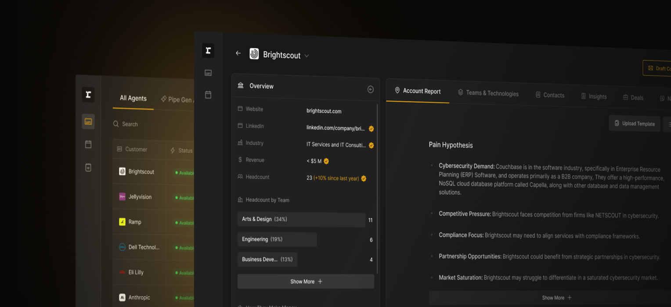Click the Draft button at top right
Image resolution: width=671 pixels, height=307 pixels.
click(657, 68)
